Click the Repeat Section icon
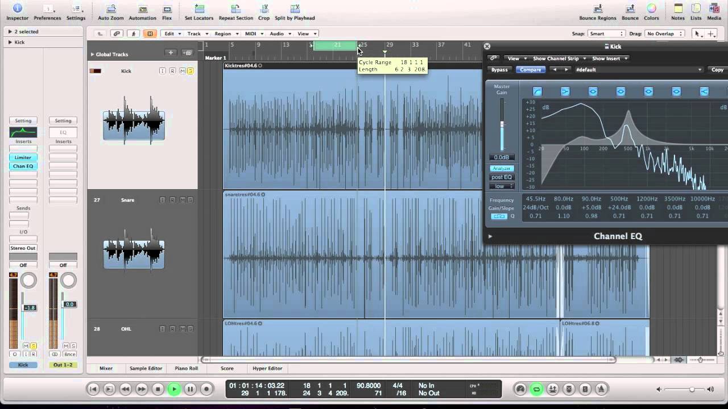 pos(235,9)
